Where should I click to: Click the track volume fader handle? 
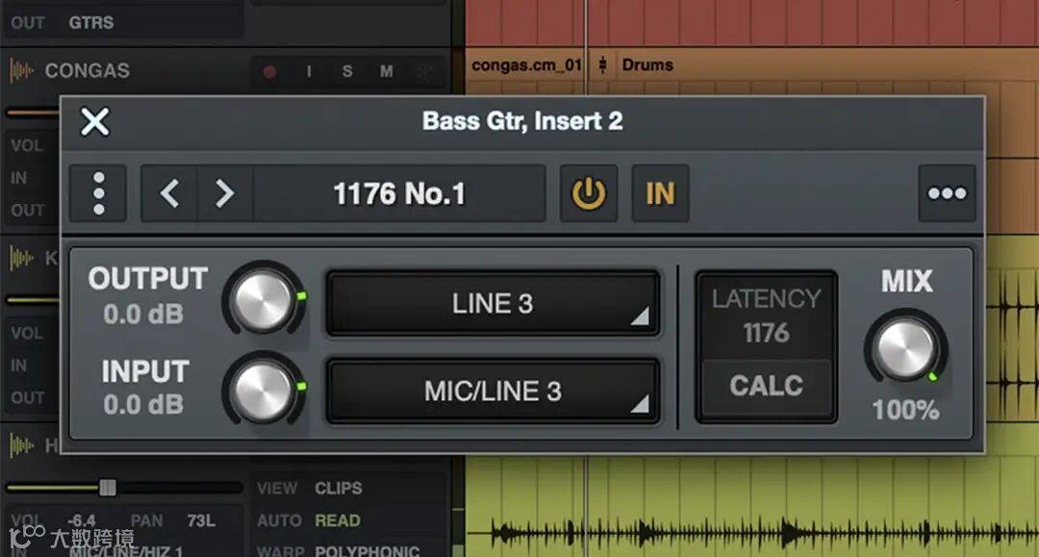(x=108, y=488)
